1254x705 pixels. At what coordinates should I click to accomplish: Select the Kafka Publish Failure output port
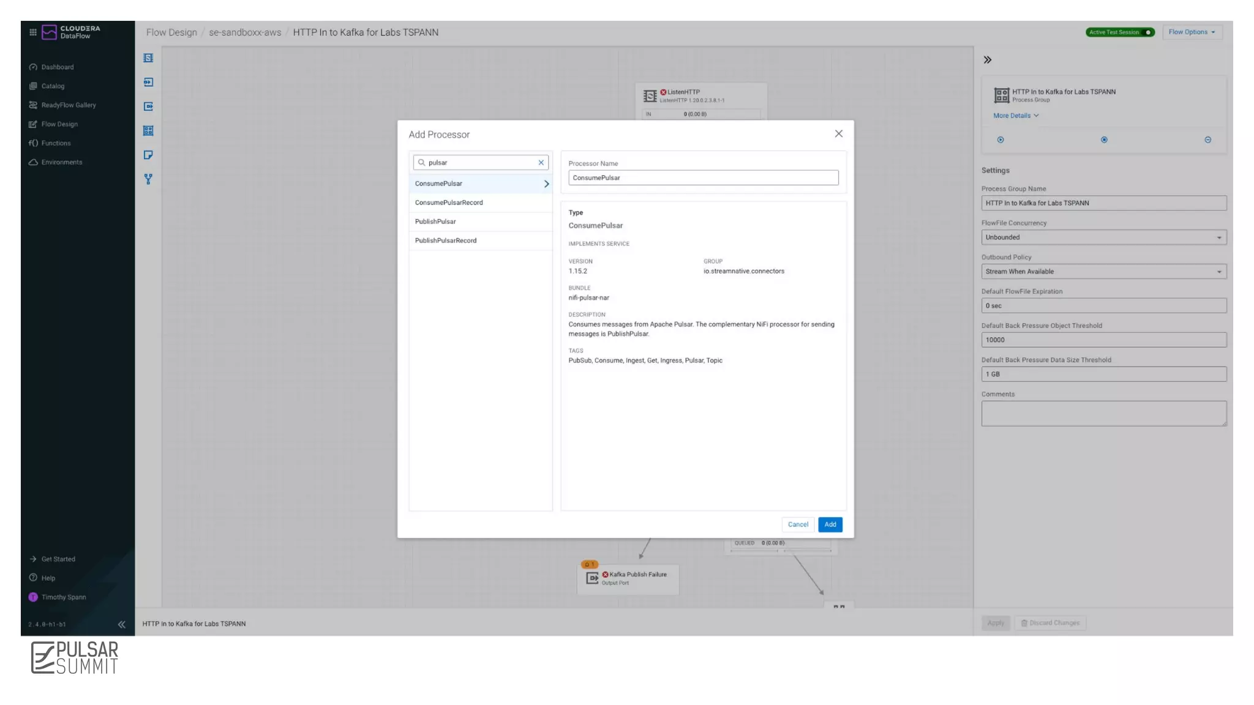tap(628, 578)
